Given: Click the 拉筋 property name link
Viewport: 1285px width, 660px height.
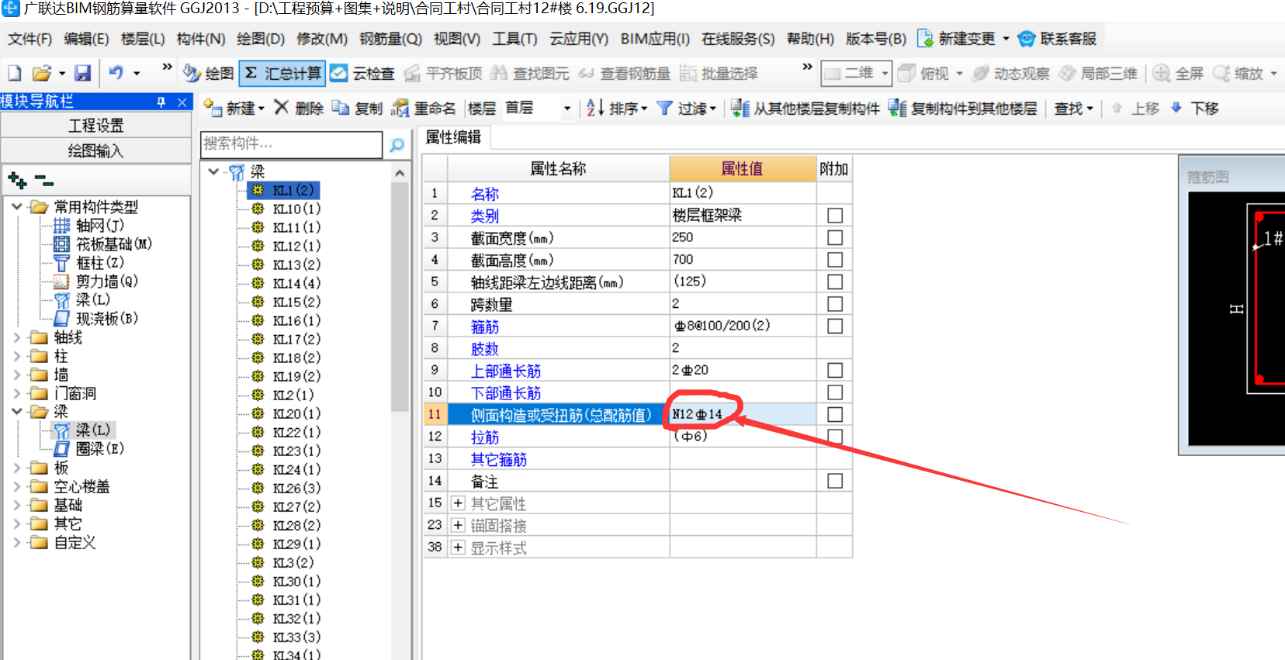Looking at the screenshot, I should click(485, 437).
